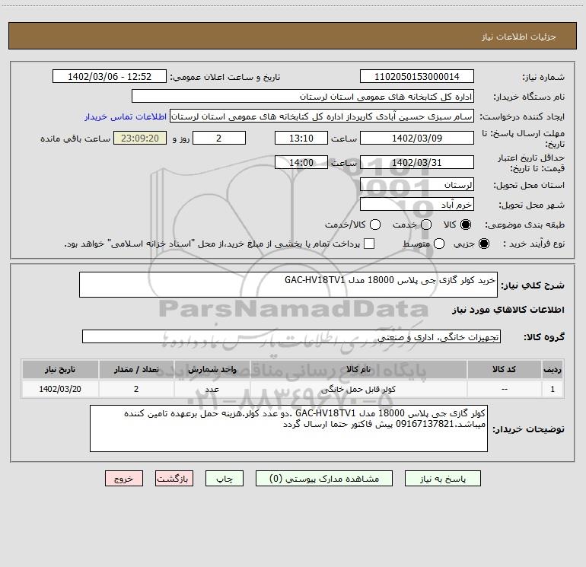Select the جزیی purchase type radio

(x=483, y=244)
